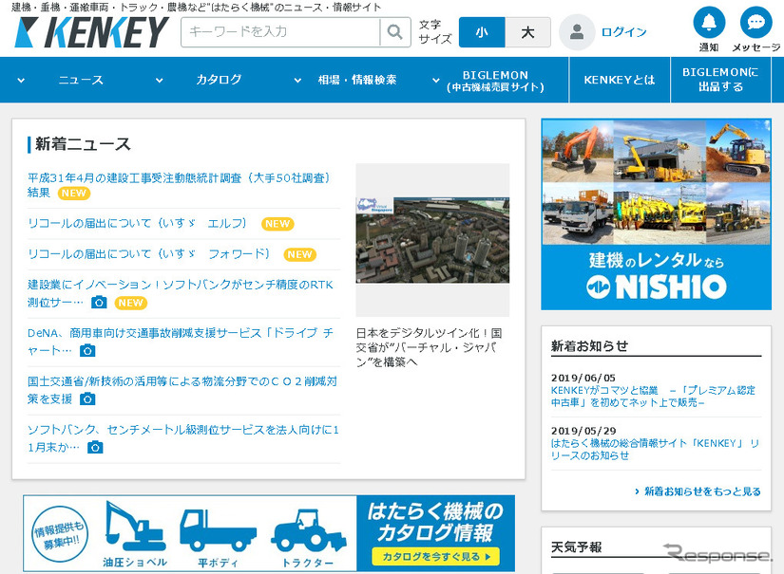
Task: Click the 2019/05/29 date text
Action: [583, 431]
